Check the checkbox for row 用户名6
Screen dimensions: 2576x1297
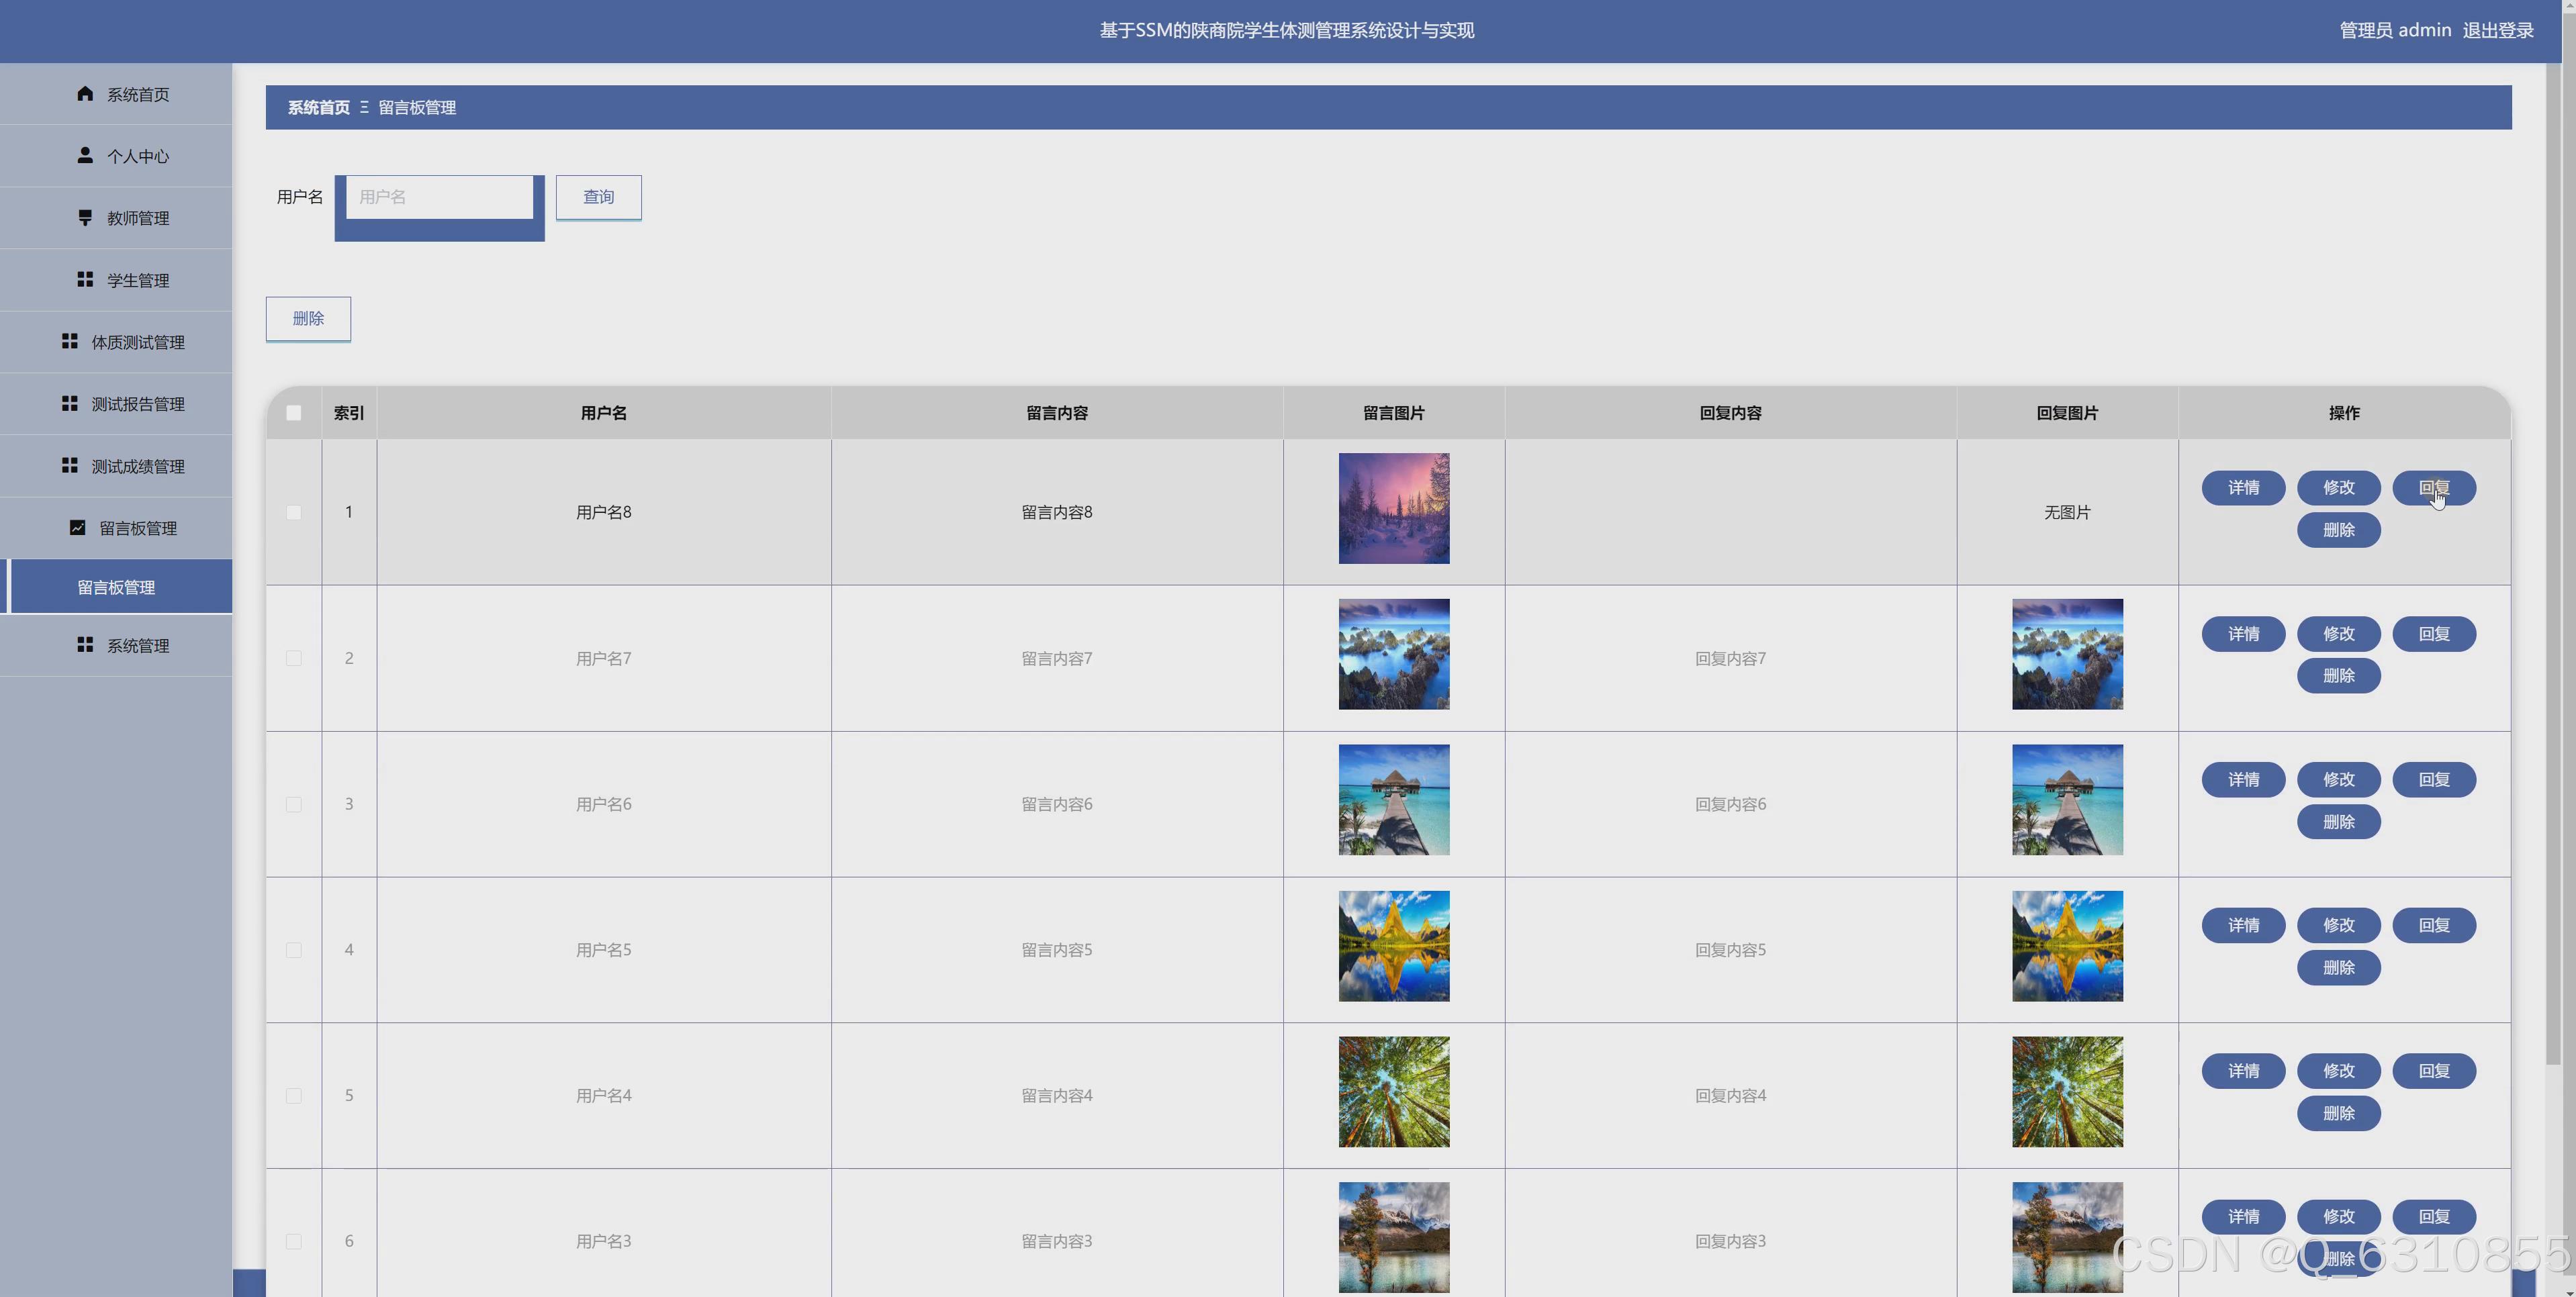pos(293,804)
